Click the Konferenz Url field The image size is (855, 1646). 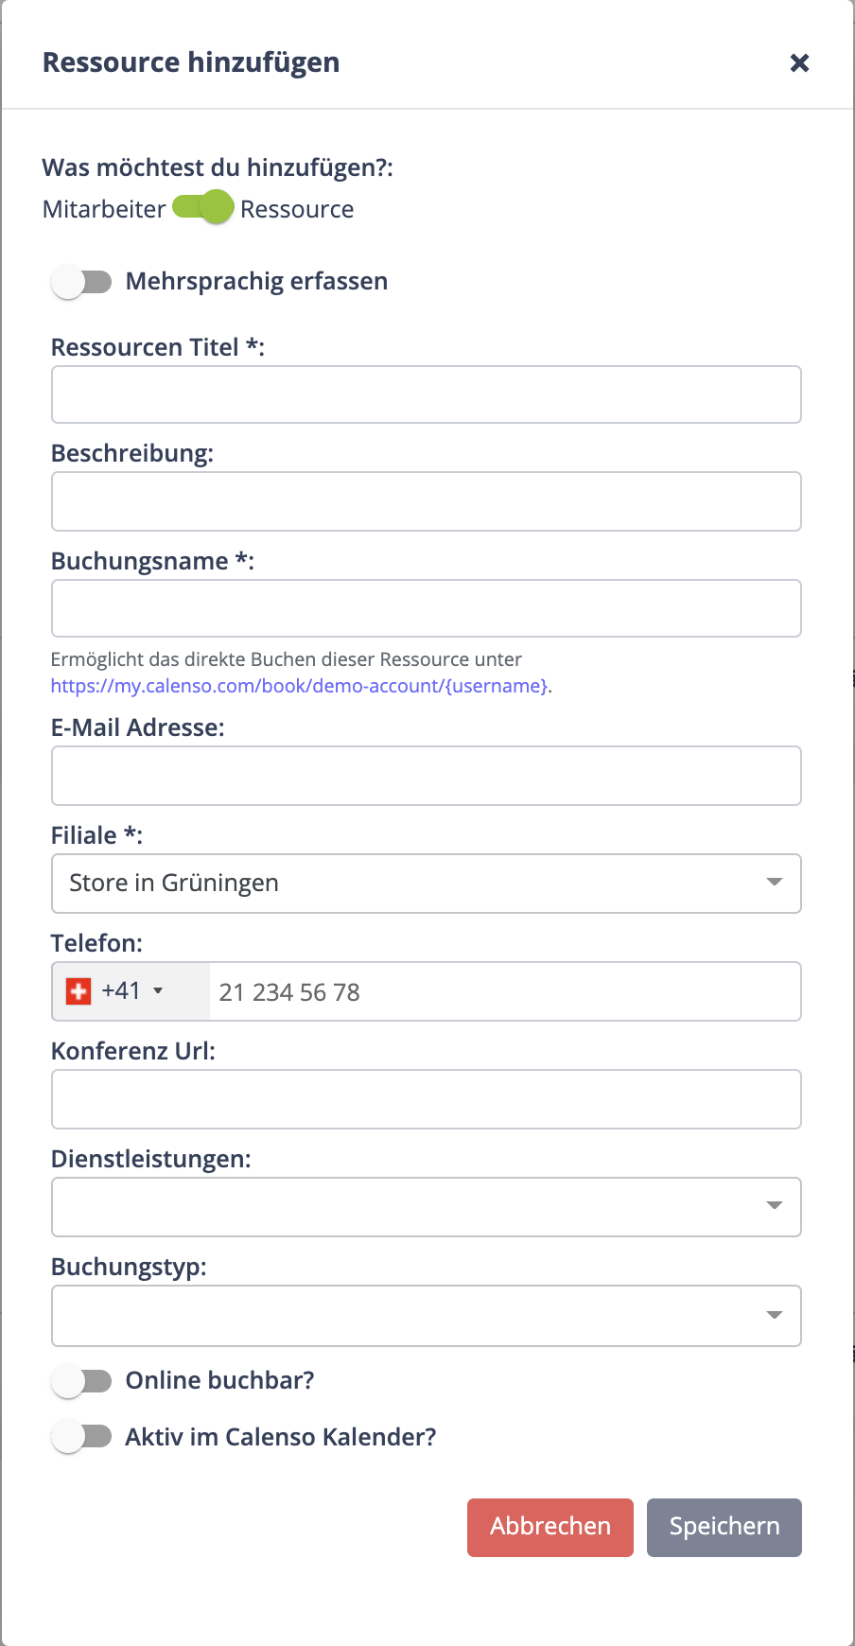pos(427,1099)
